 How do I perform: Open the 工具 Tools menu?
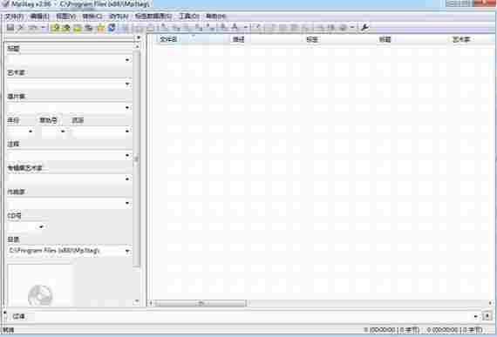[x=189, y=17]
